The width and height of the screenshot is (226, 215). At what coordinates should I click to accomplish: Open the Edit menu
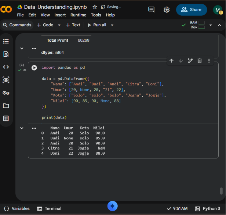32,15
